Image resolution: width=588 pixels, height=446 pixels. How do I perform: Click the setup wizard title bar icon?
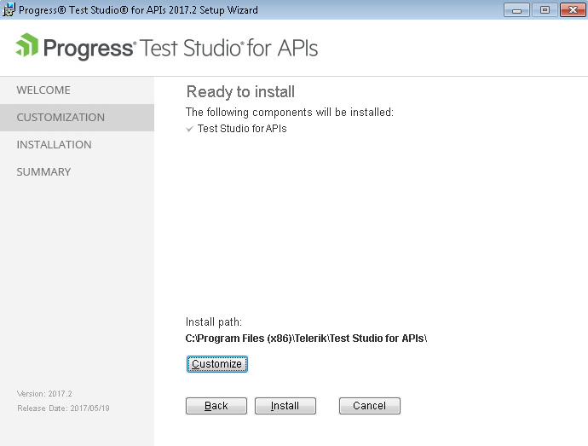coord(9,9)
